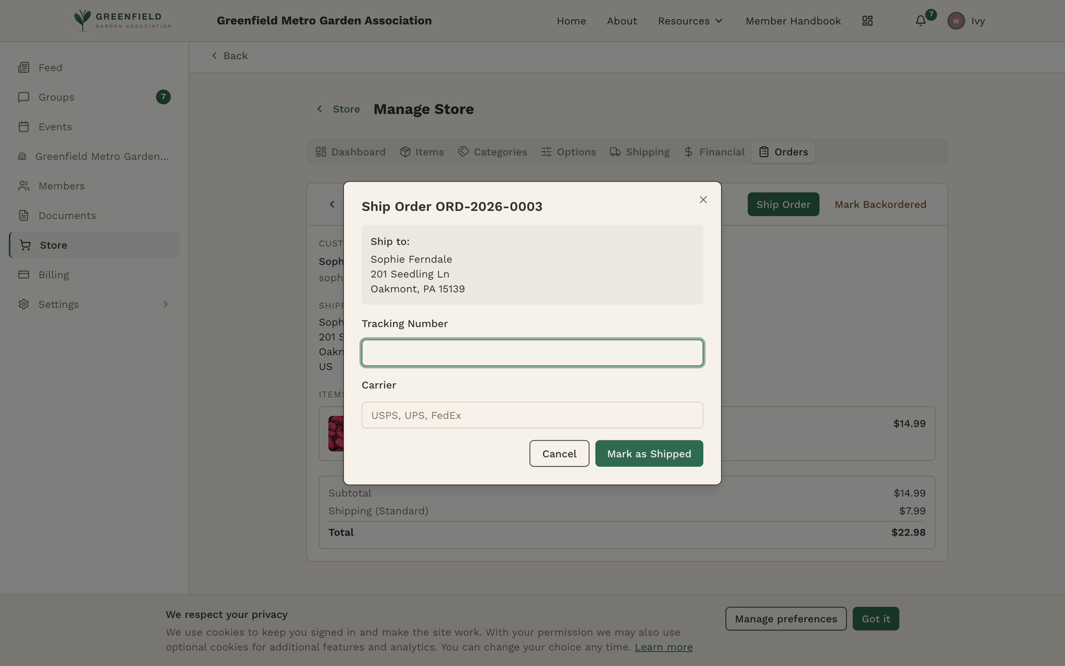Open Manage preferences for cookies
The width and height of the screenshot is (1065, 666).
coord(785,618)
